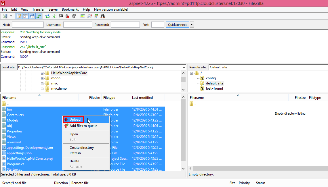Click the FileZilla logo in title bar

[x=3, y=3]
